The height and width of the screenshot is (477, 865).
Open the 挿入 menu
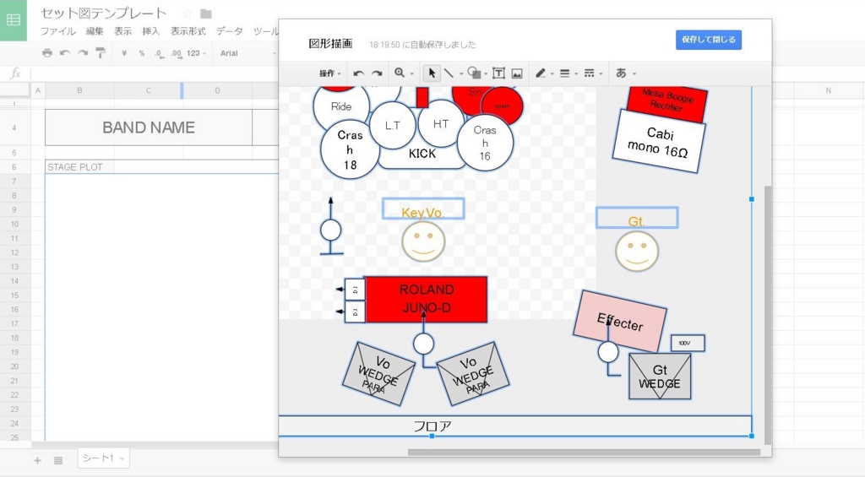(x=150, y=31)
